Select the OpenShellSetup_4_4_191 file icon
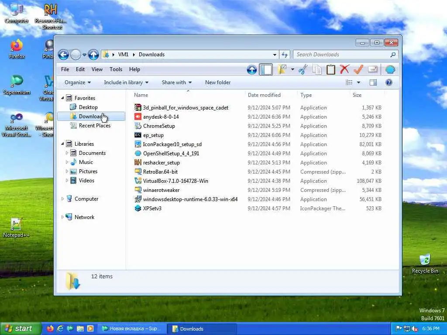 [138, 153]
